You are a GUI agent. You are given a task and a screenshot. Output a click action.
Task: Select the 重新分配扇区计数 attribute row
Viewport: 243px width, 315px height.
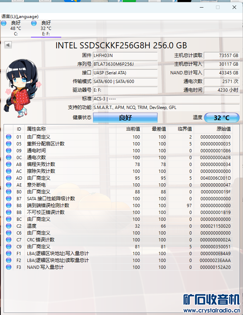coord(118,144)
